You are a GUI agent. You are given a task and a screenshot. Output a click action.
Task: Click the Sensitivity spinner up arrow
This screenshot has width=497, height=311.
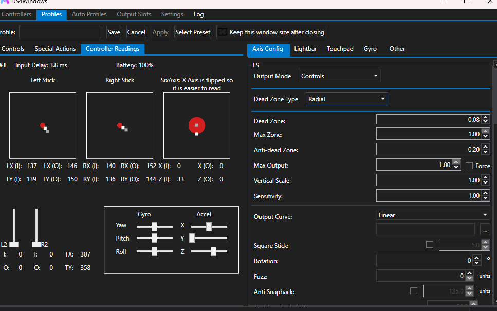486,193
